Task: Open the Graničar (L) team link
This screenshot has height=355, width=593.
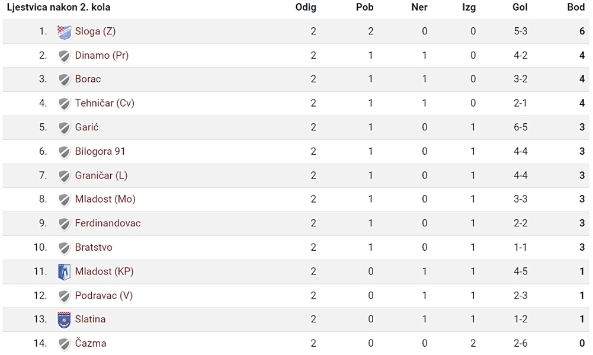Action: (101, 175)
